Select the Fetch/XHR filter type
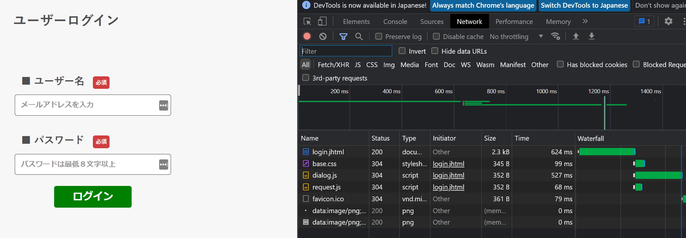 (333, 65)
